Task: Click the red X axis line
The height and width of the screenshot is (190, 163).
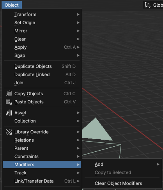Action: pyautogui.click(x=122, y=119)
